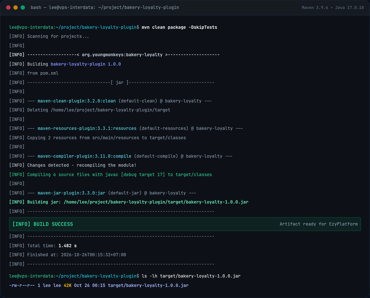Click the 'Scanning for projects...' line
370x298 pixels.
[49, 36]
